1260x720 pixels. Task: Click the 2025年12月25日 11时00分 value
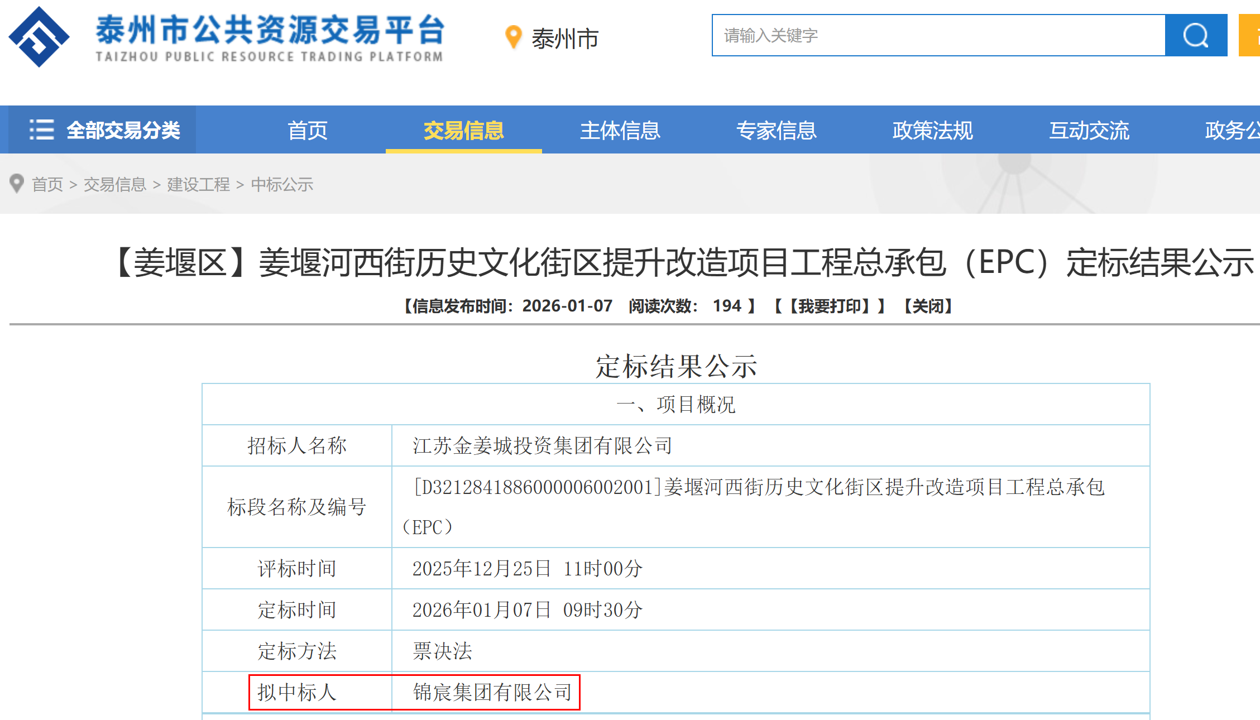click(x=528, y=568)
